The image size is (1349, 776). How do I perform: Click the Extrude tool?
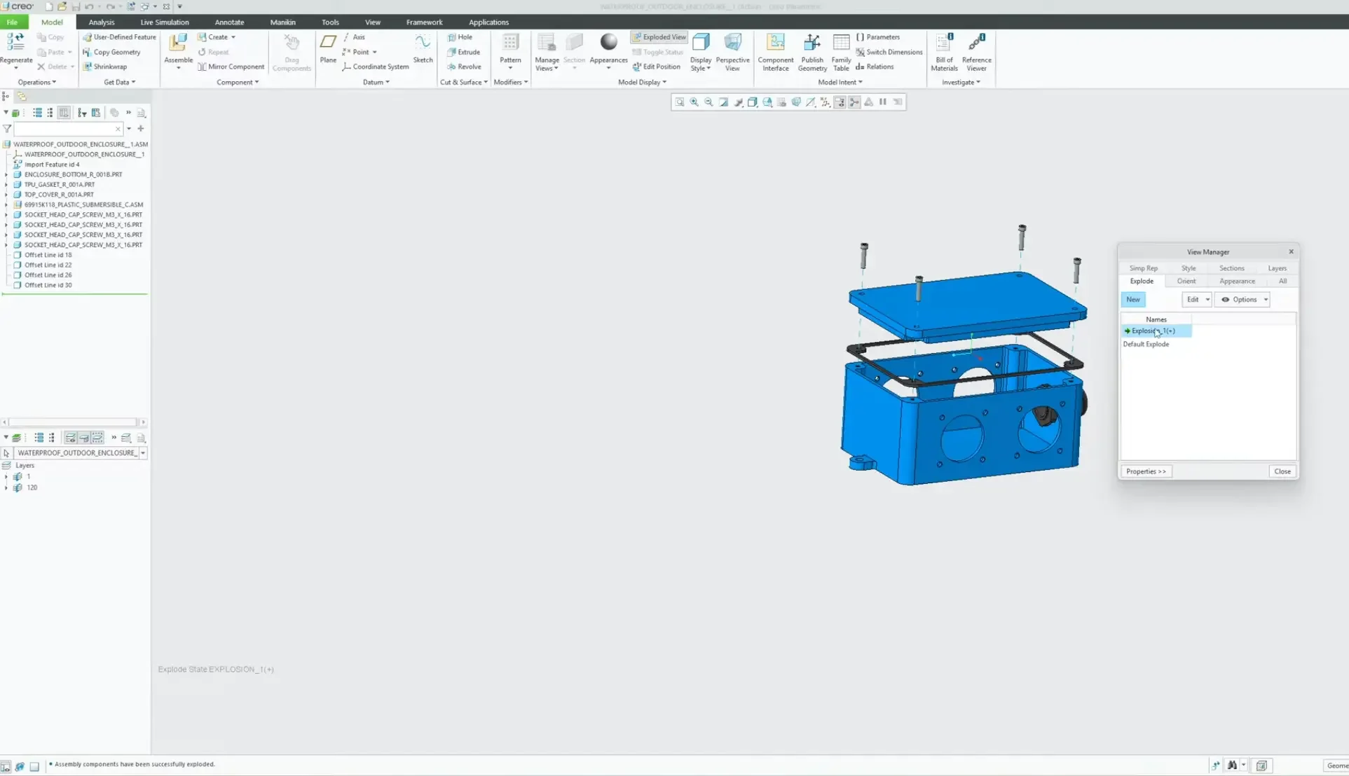tap(463, 52)
